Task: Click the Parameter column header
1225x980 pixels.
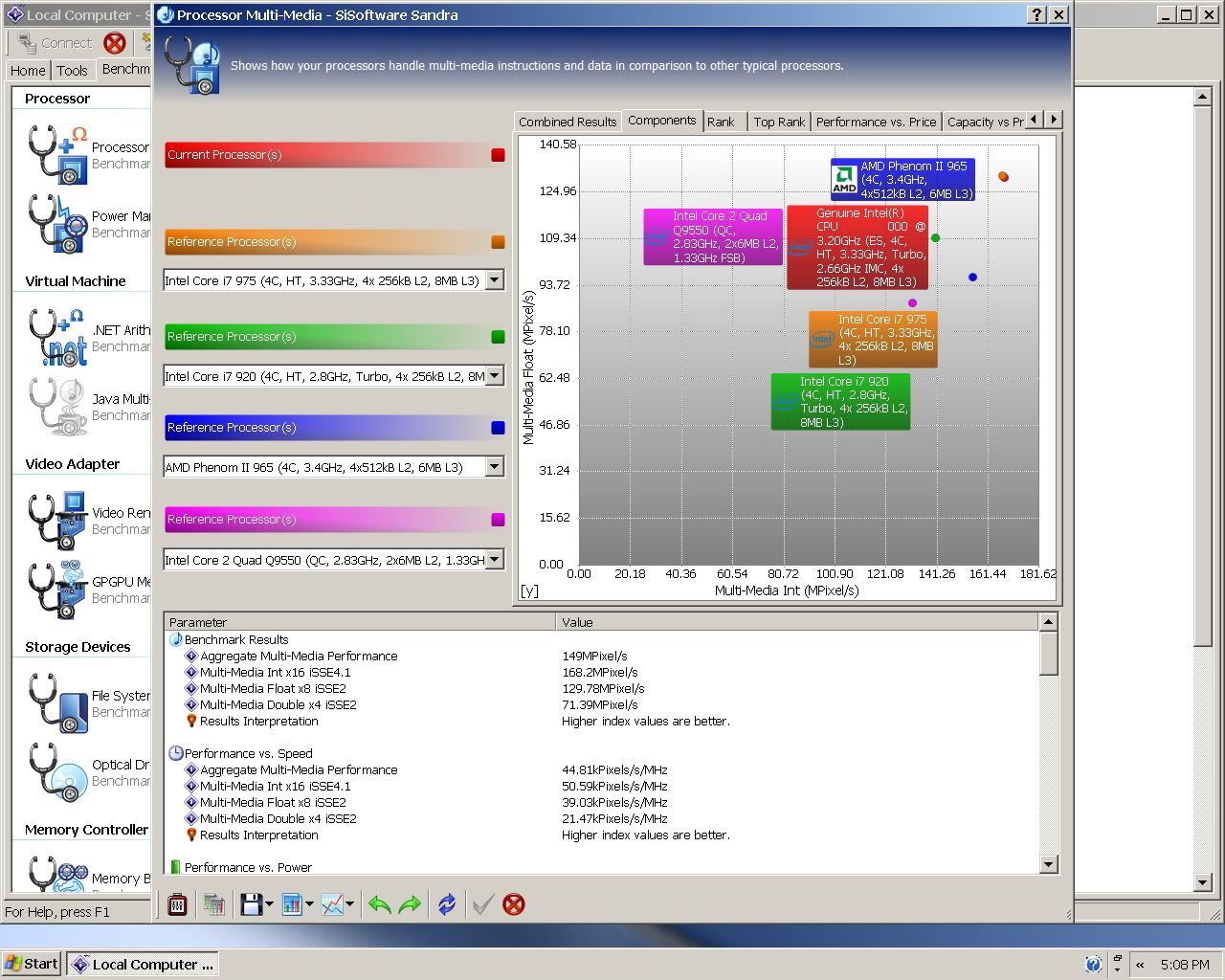Action: click(360, 622)
